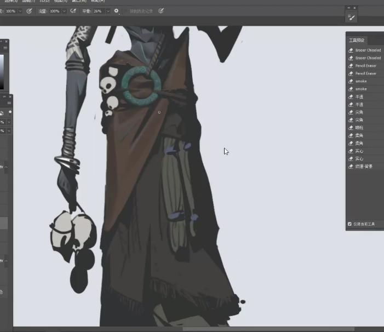Click the smoothing 26% value field
The image size is (384, 332).
pos(99,12)
